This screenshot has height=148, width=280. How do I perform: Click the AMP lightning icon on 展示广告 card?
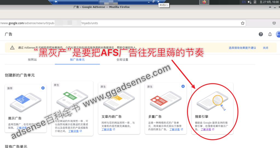point(43,88)
